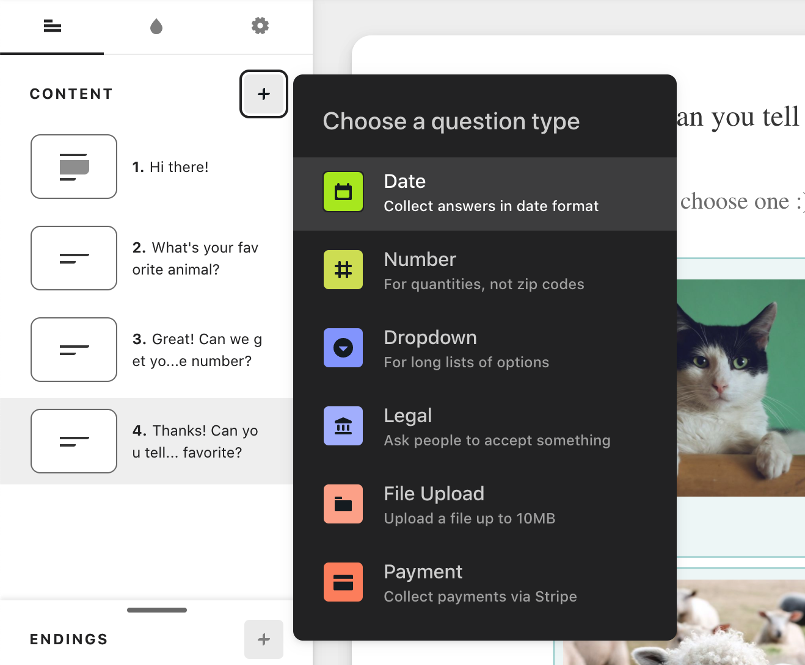Screen dimensions: 805x665
Task: Click the question 2 block icon
Action: coord(74,258)
